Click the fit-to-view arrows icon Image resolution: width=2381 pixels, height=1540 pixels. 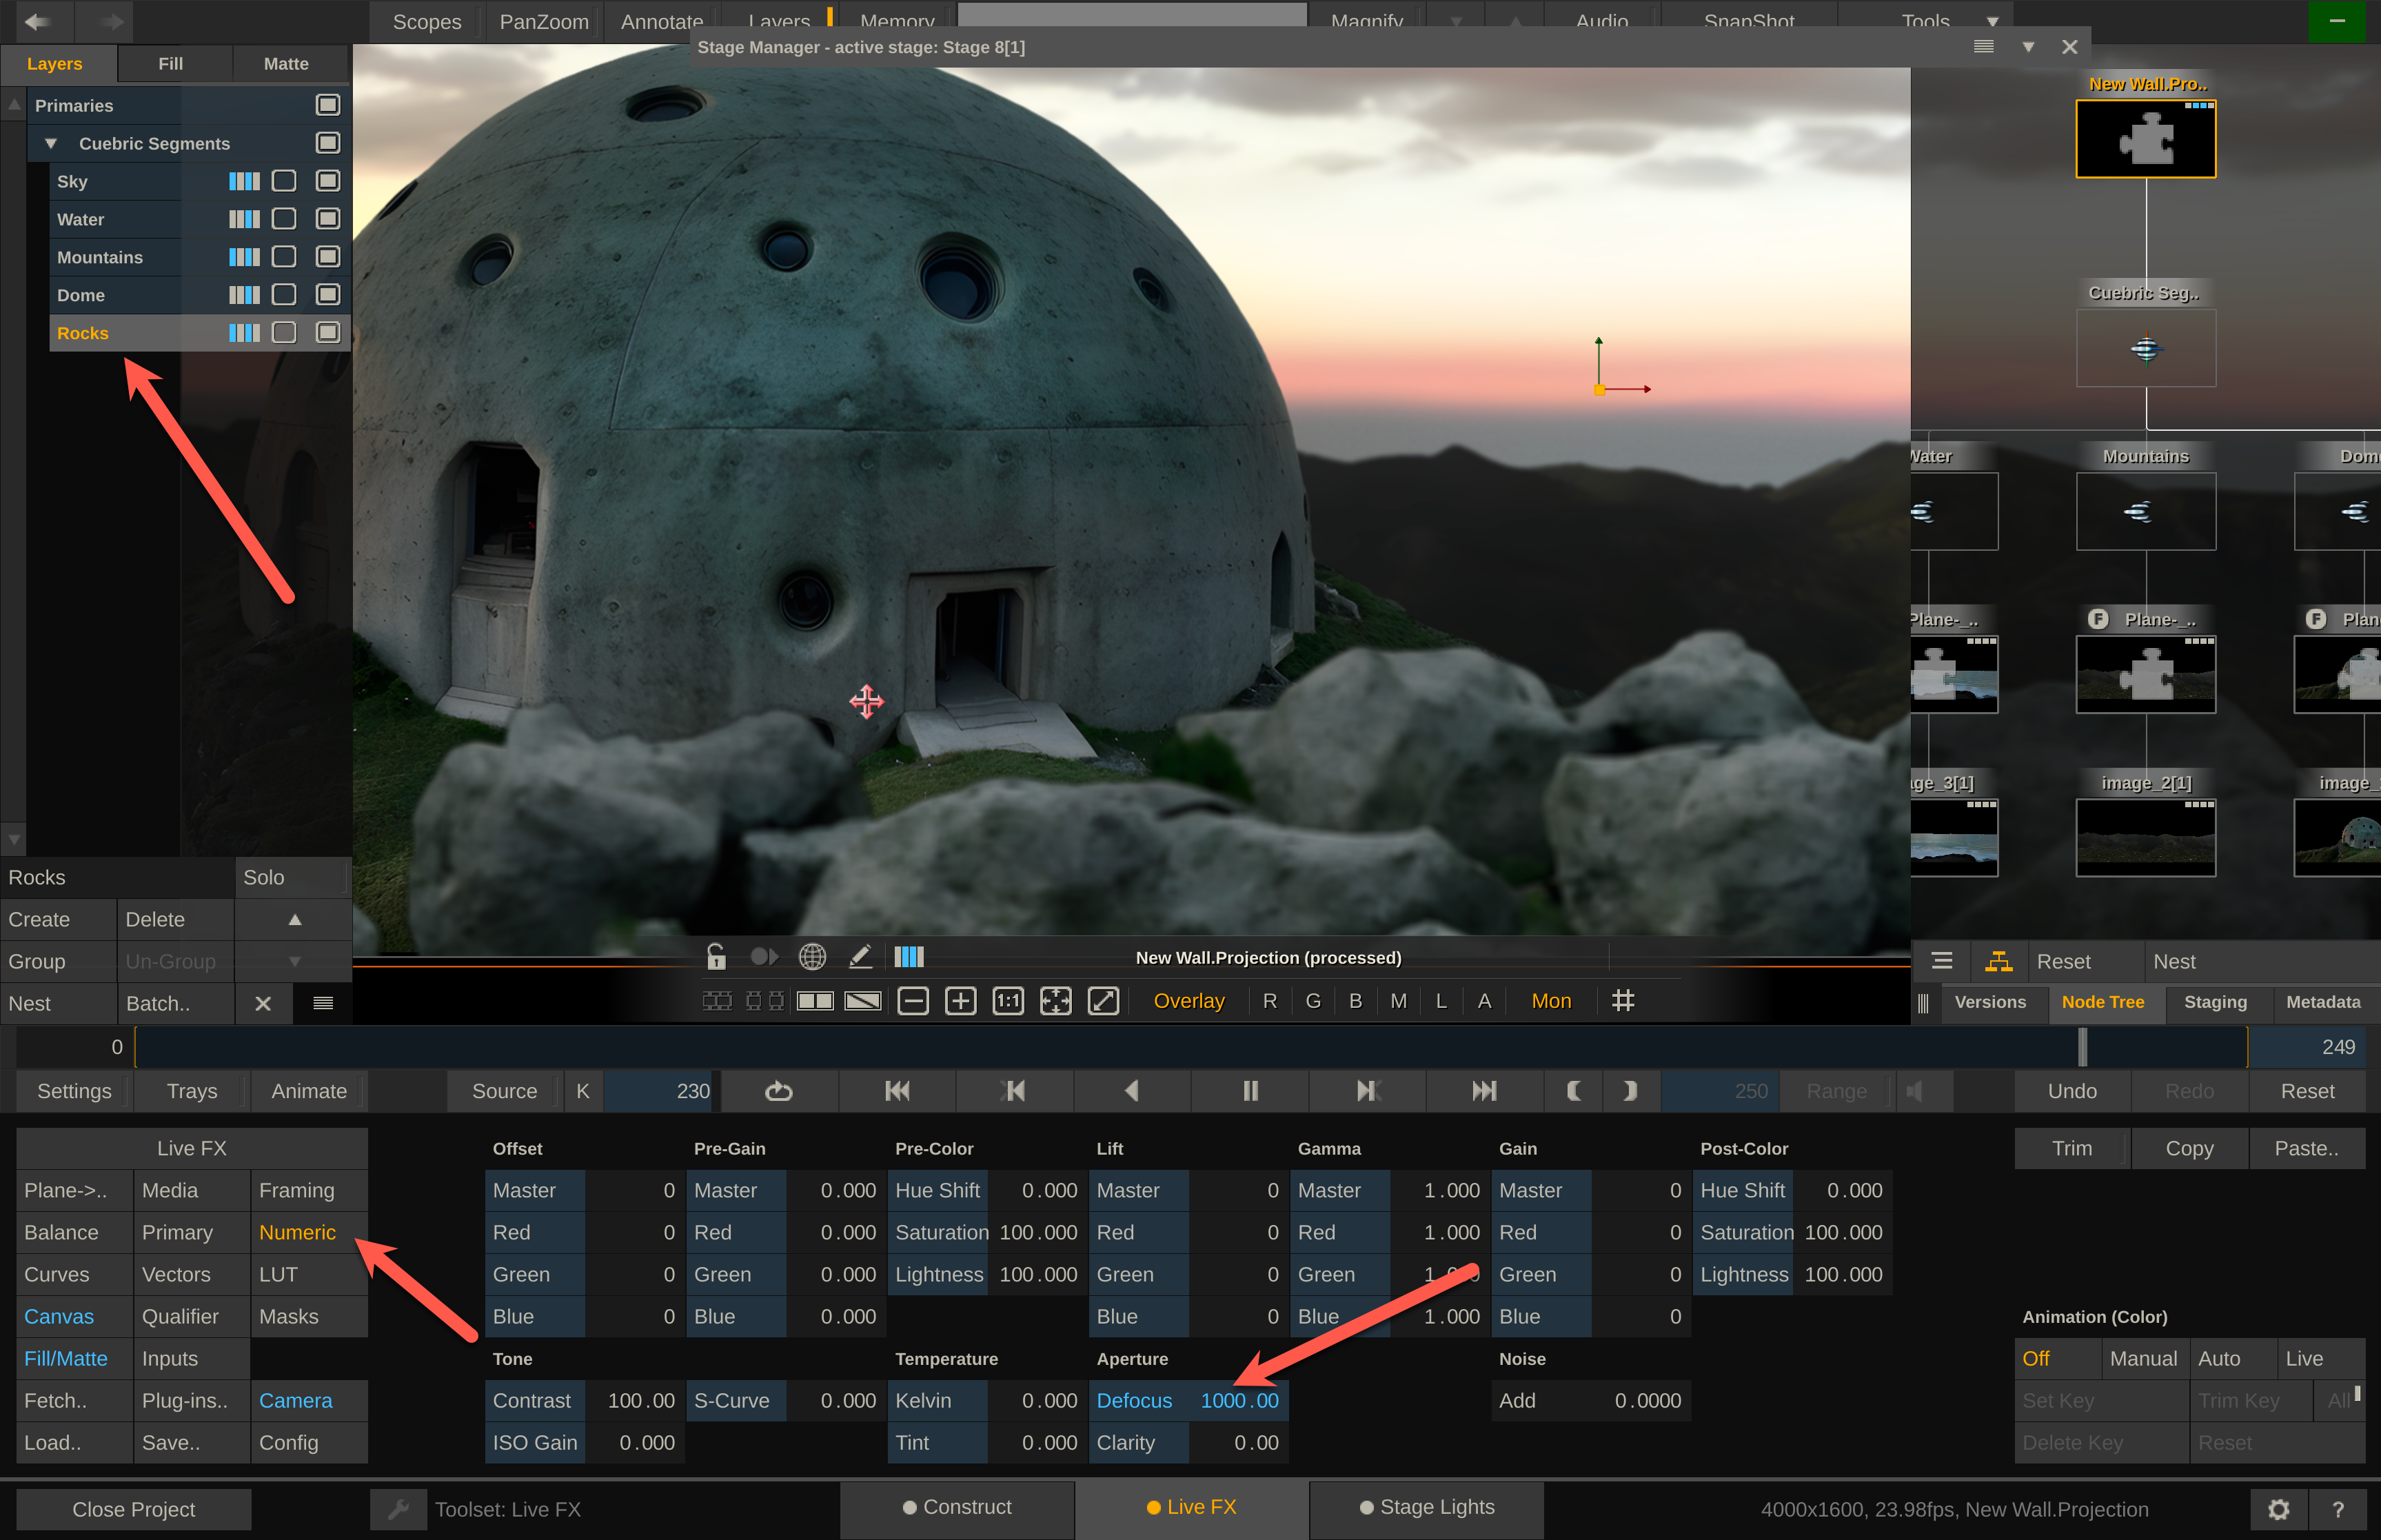[1055, 1001]
